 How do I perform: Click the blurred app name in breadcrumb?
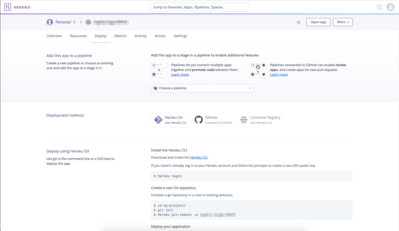click(111, 22)
